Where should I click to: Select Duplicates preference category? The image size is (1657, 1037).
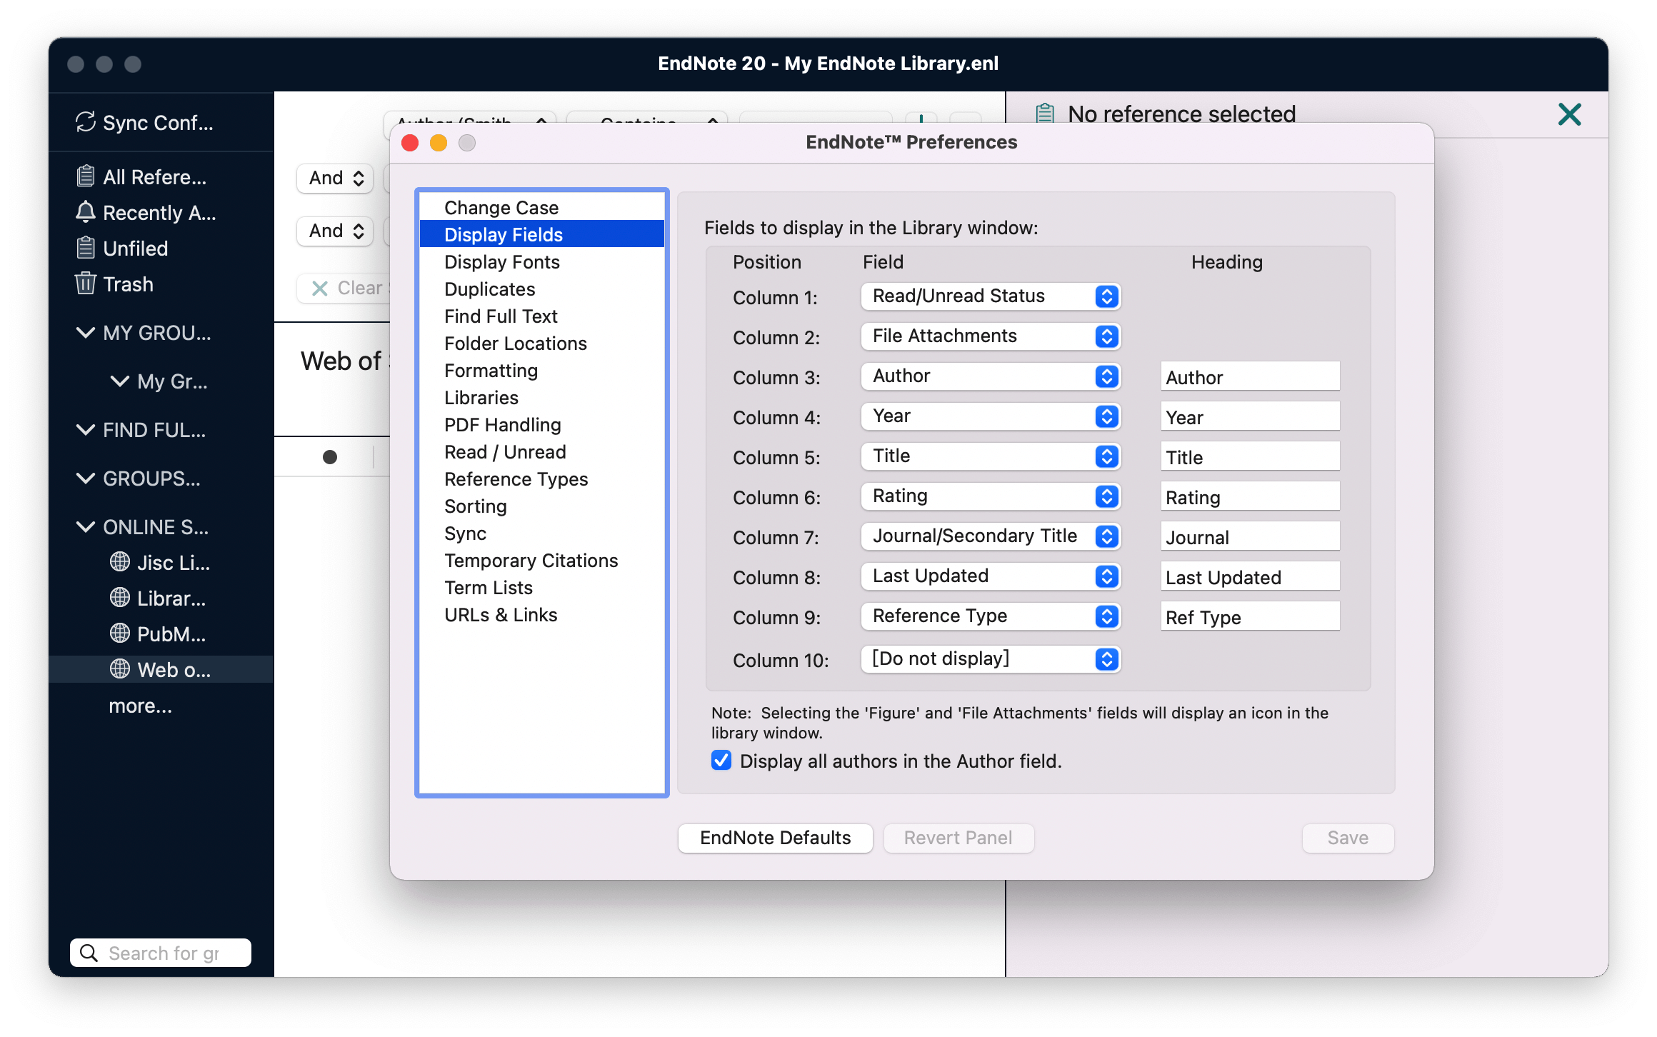(x=541, y=289)
